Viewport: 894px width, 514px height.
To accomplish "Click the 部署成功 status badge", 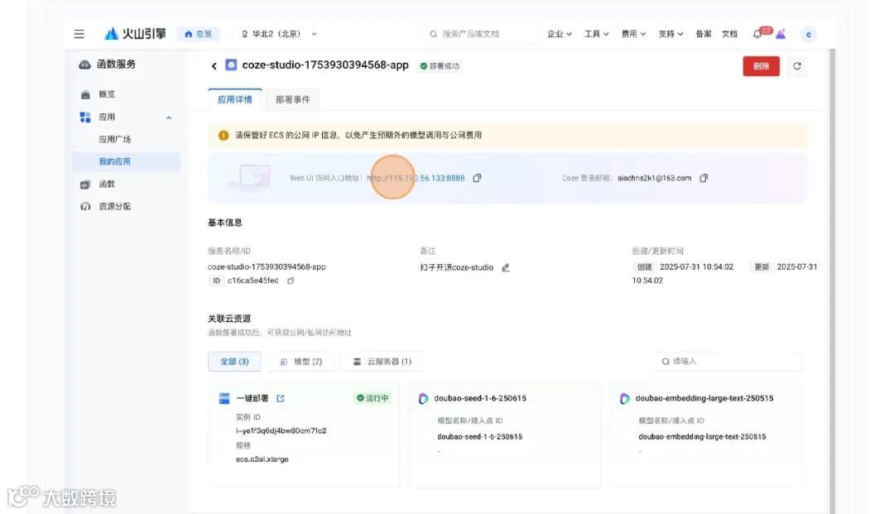I will tap(440, 66).
